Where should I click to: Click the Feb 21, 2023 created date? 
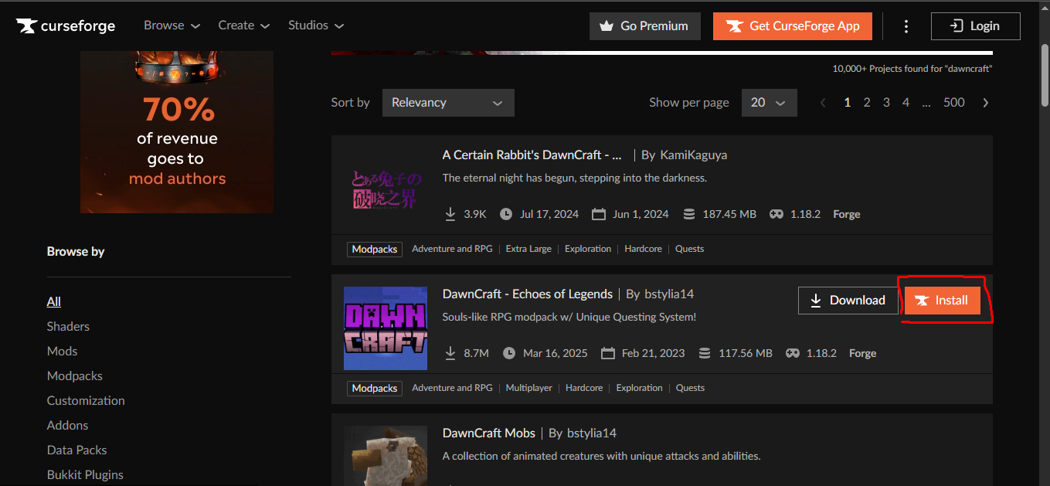654,353
